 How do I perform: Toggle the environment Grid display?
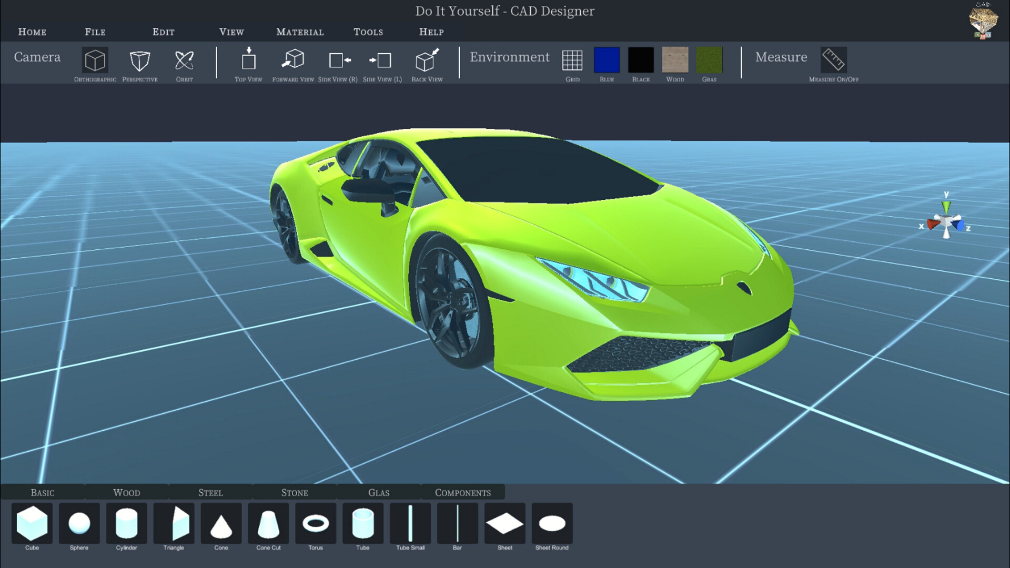click(572, 62)
